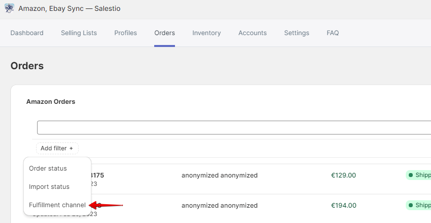Click the Add filter button
The height and width of the screenshot is (223, 431).
(x=57, y=148)
